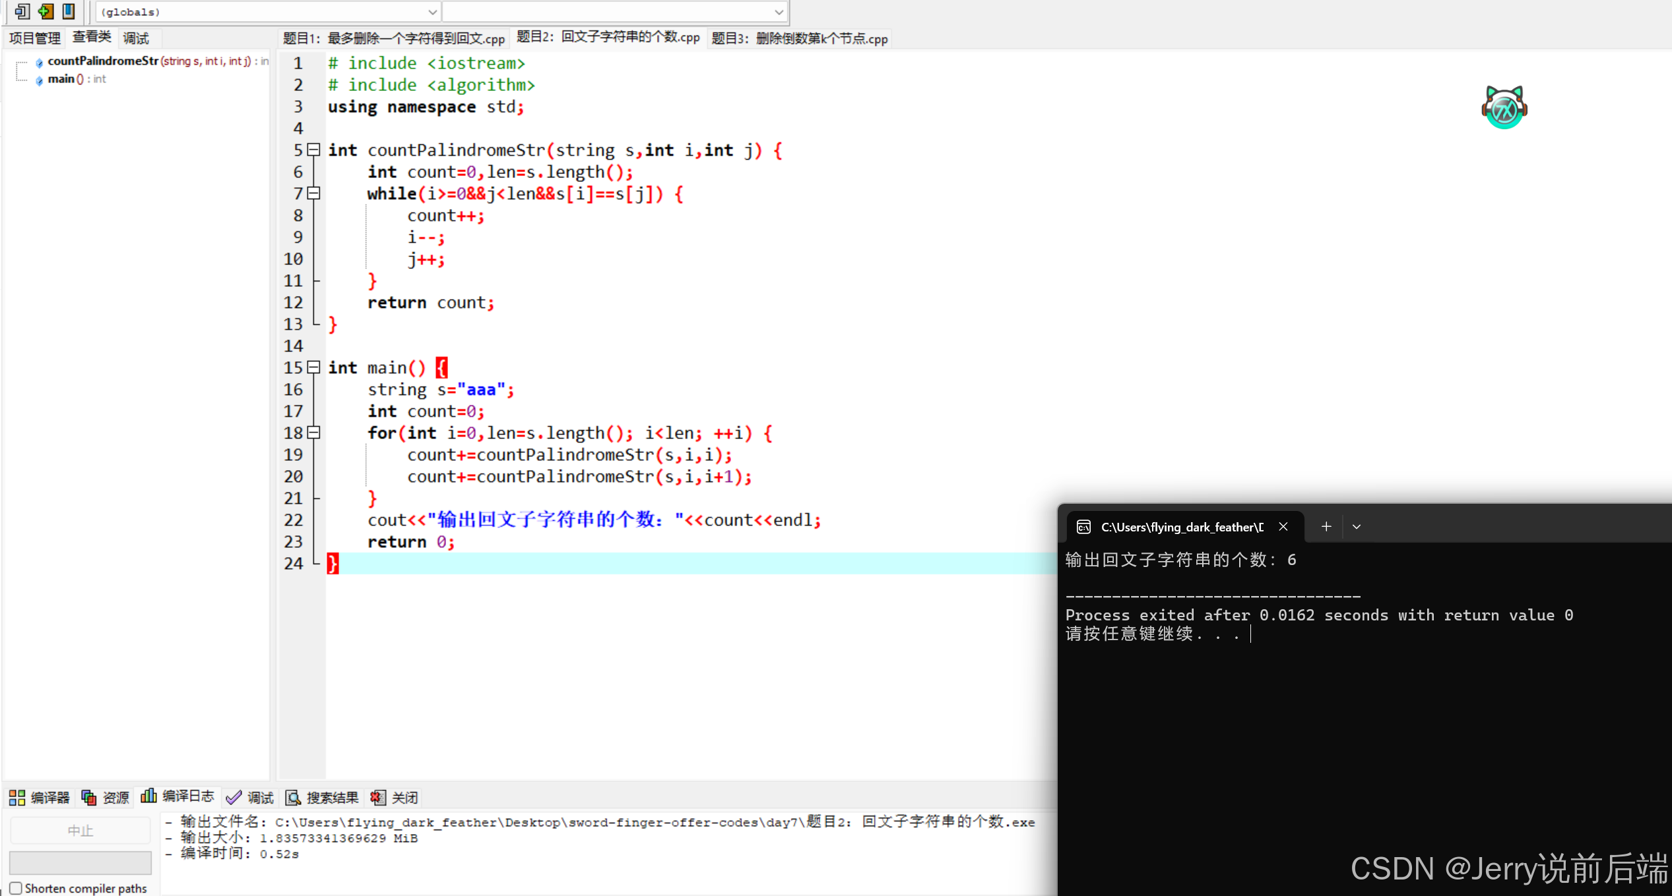This screenshot has height=896, width=1672.
Task: Click the green plus Add bookmark icon
Action: [x=46, y=11]
